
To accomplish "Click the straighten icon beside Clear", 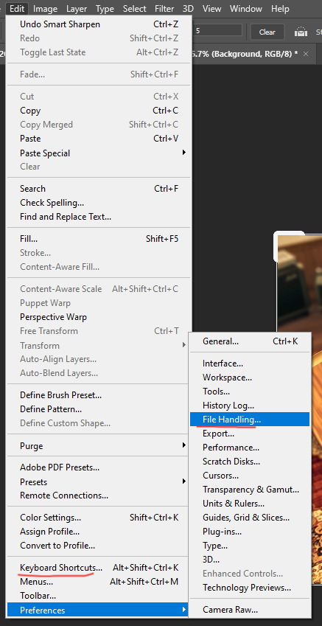I will tap(301, 32).
